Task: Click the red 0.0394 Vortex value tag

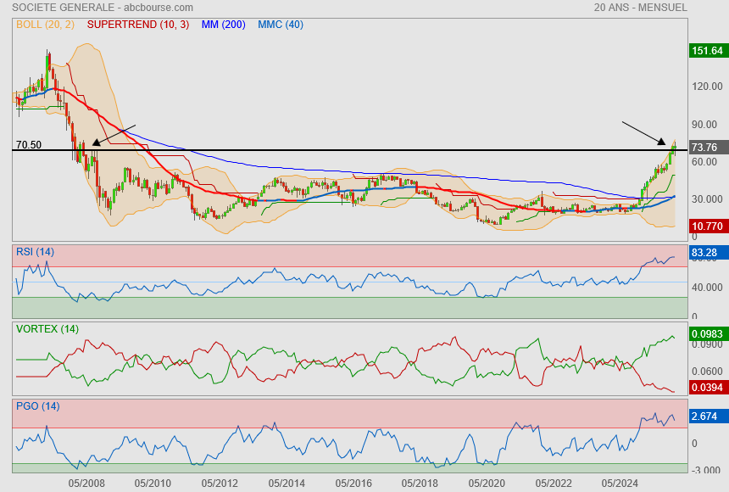Action: point(706,389)
